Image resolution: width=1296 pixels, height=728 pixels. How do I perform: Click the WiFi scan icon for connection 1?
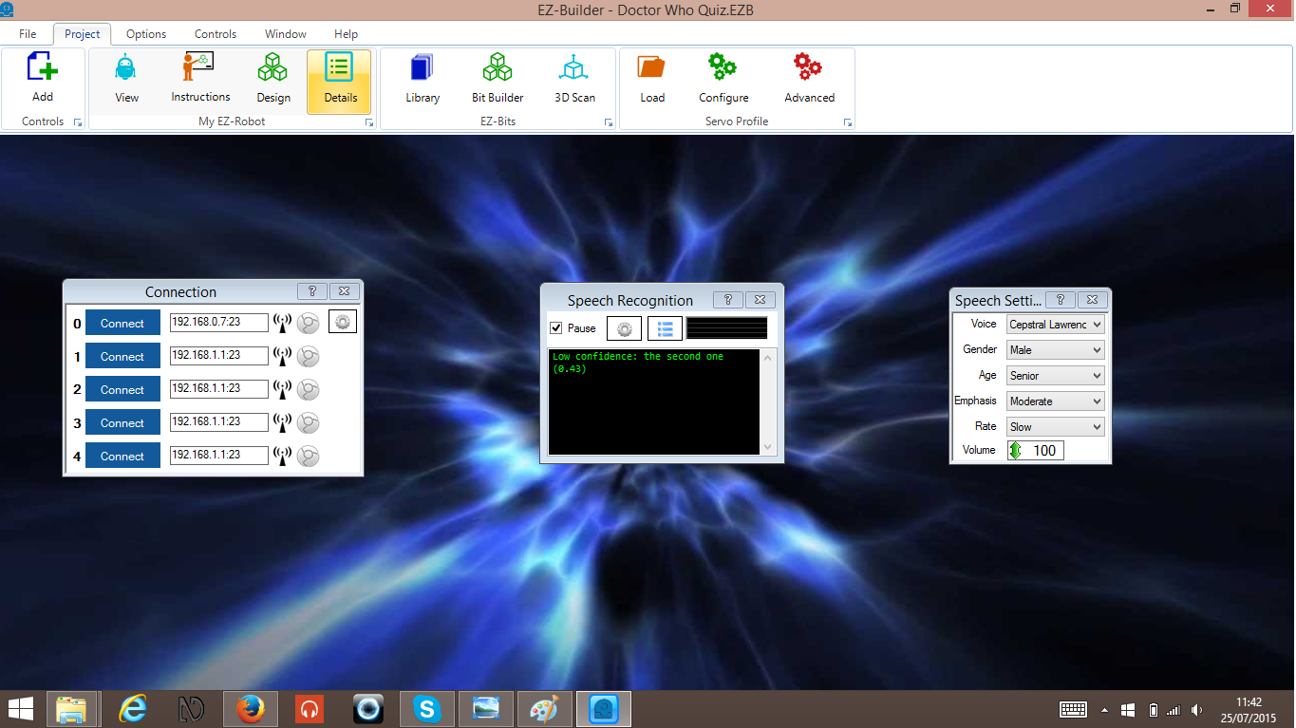(282, 357)
